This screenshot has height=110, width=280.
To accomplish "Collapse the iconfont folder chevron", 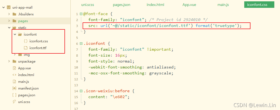I will pyautogui.click(x=15, y=35).
